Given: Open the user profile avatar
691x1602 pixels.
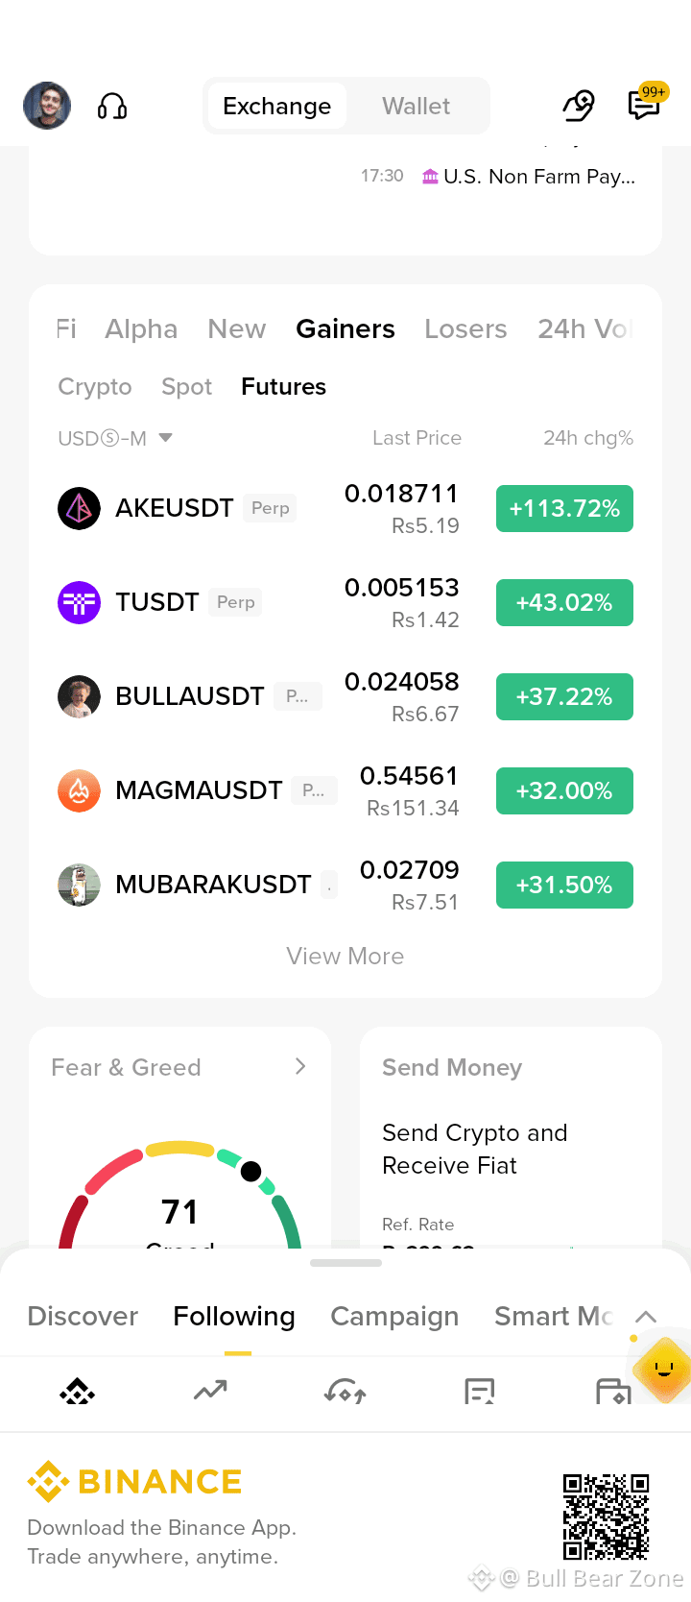Looking at the screenshot, I should (x=47, y=106).
